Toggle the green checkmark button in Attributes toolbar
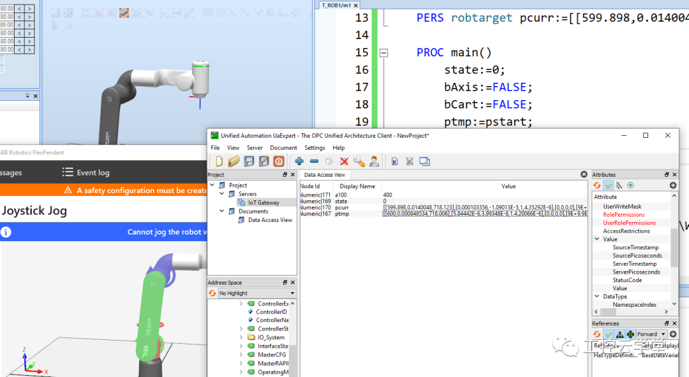 tap(608, 186)
